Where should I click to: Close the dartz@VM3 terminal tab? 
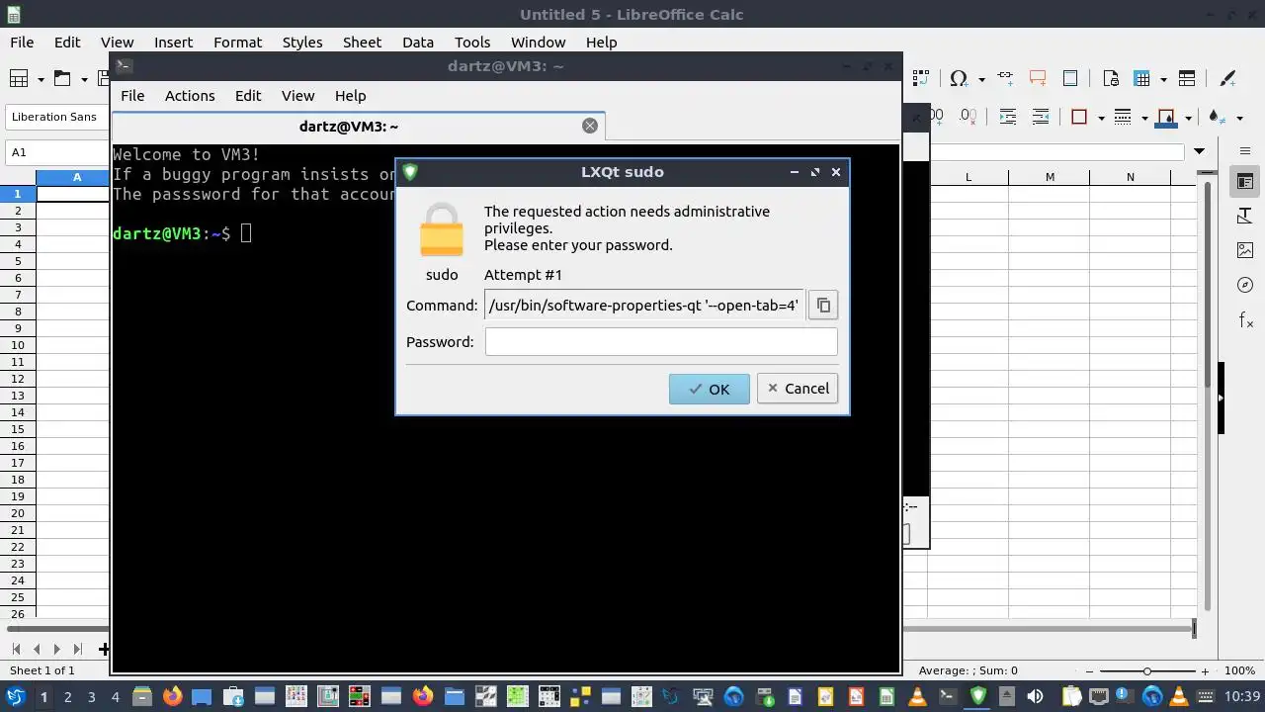point(590,126)
